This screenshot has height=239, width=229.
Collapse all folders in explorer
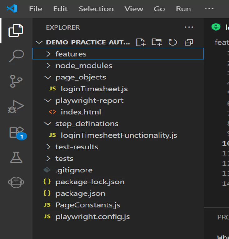click(x=189, y=42)
